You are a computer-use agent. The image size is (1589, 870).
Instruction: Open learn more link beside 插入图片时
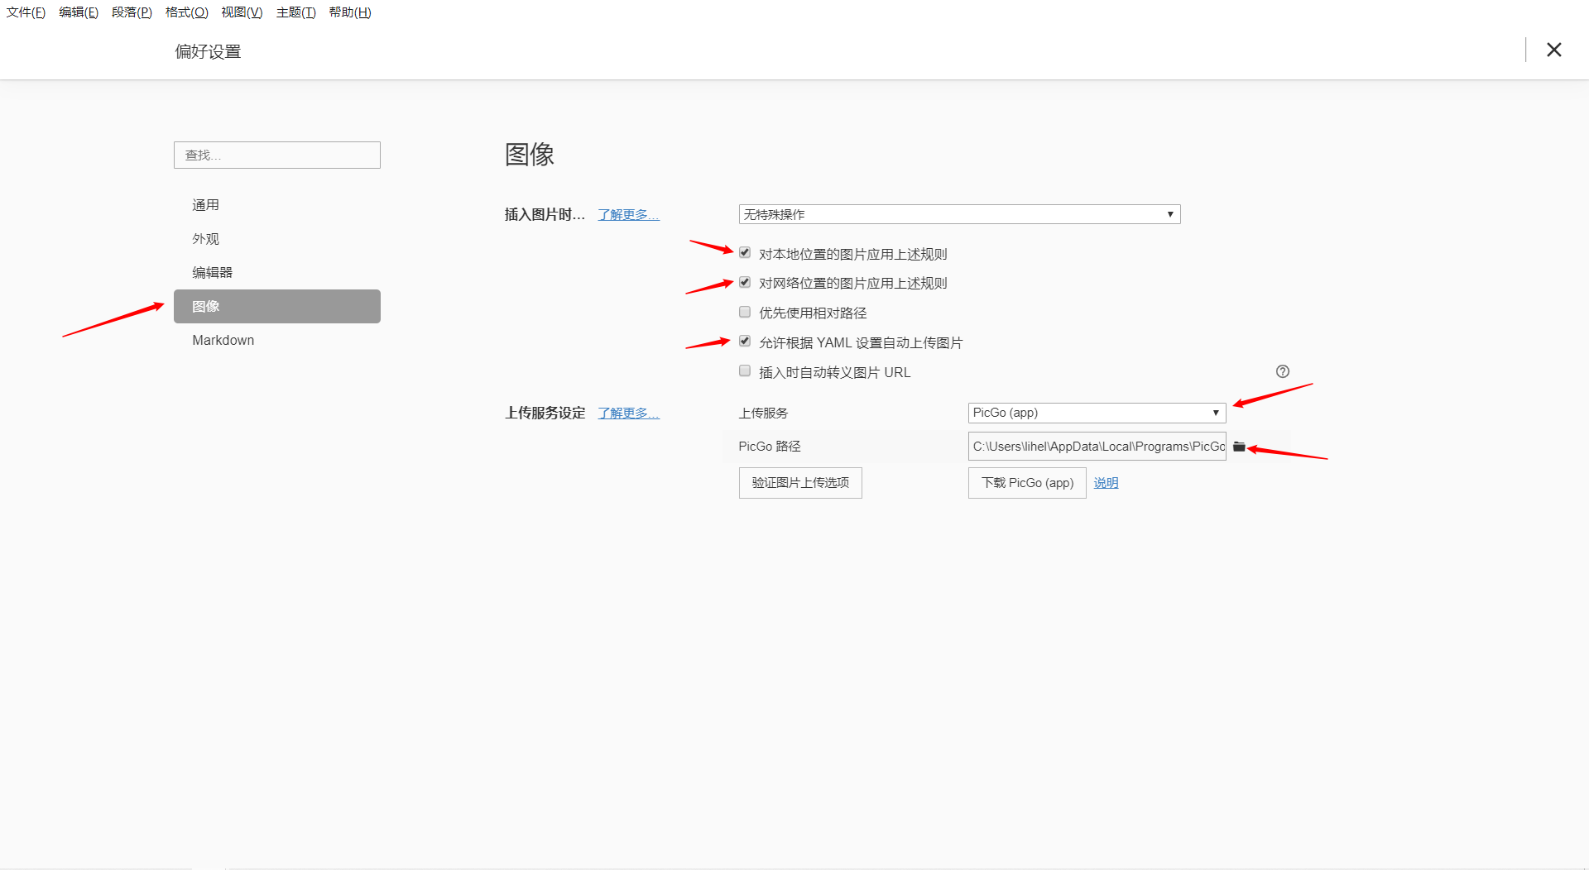628,215
